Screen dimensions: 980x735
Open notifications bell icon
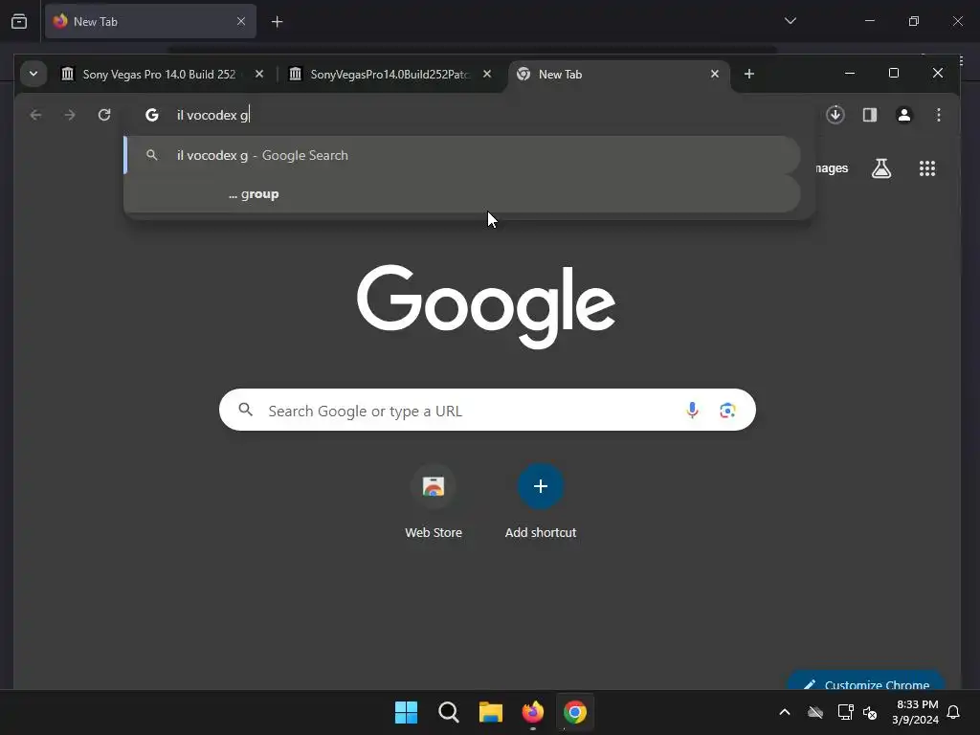click(x=954, y=712)
